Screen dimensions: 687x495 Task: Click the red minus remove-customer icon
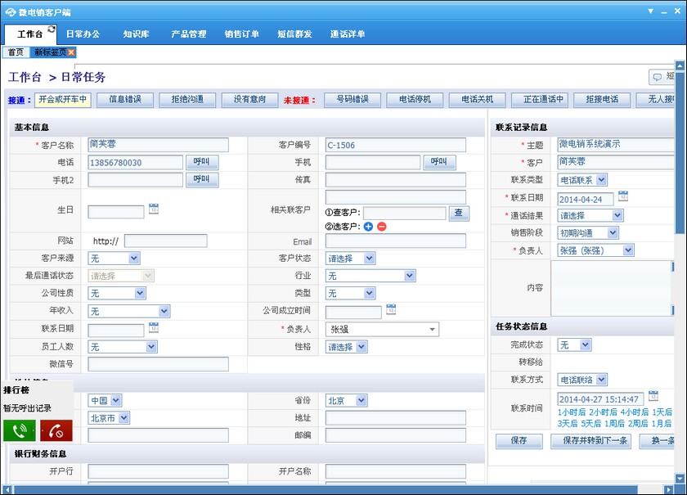[382, 227]
